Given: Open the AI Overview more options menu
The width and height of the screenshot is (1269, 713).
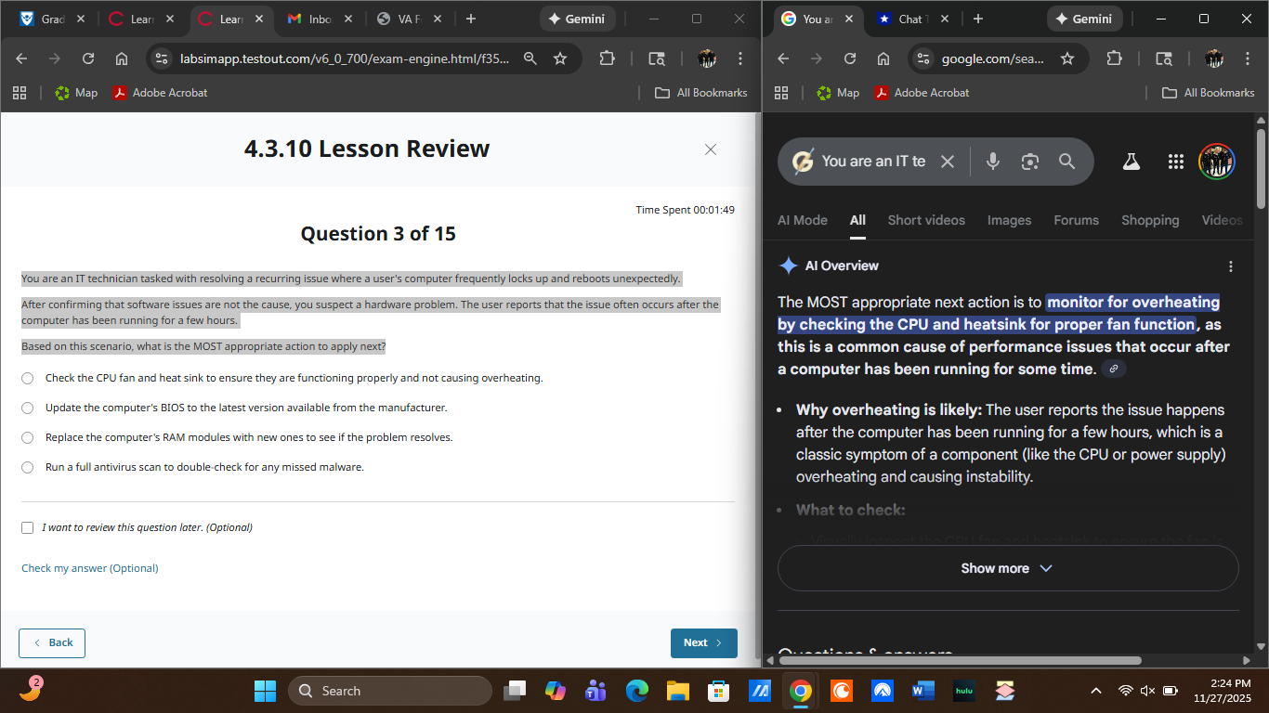Looking at the screenshot, I should pos(1231,266).
